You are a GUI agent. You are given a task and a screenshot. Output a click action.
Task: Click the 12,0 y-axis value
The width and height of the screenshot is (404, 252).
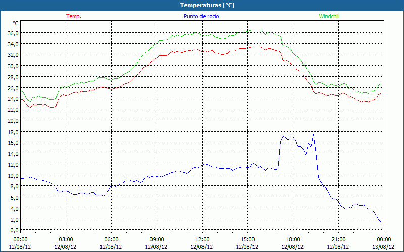pos(13,165)
